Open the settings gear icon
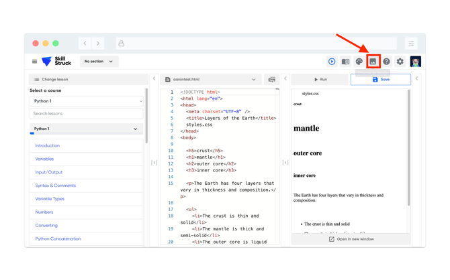 coord(400,62)
